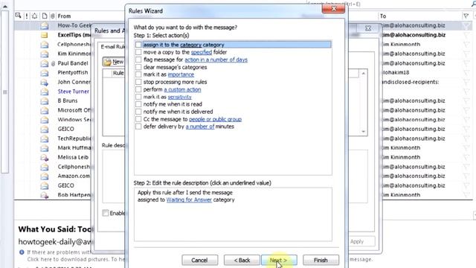Open 'action in a number of days' link
Screen dimensions: 476x268
[x=216, y=60]
